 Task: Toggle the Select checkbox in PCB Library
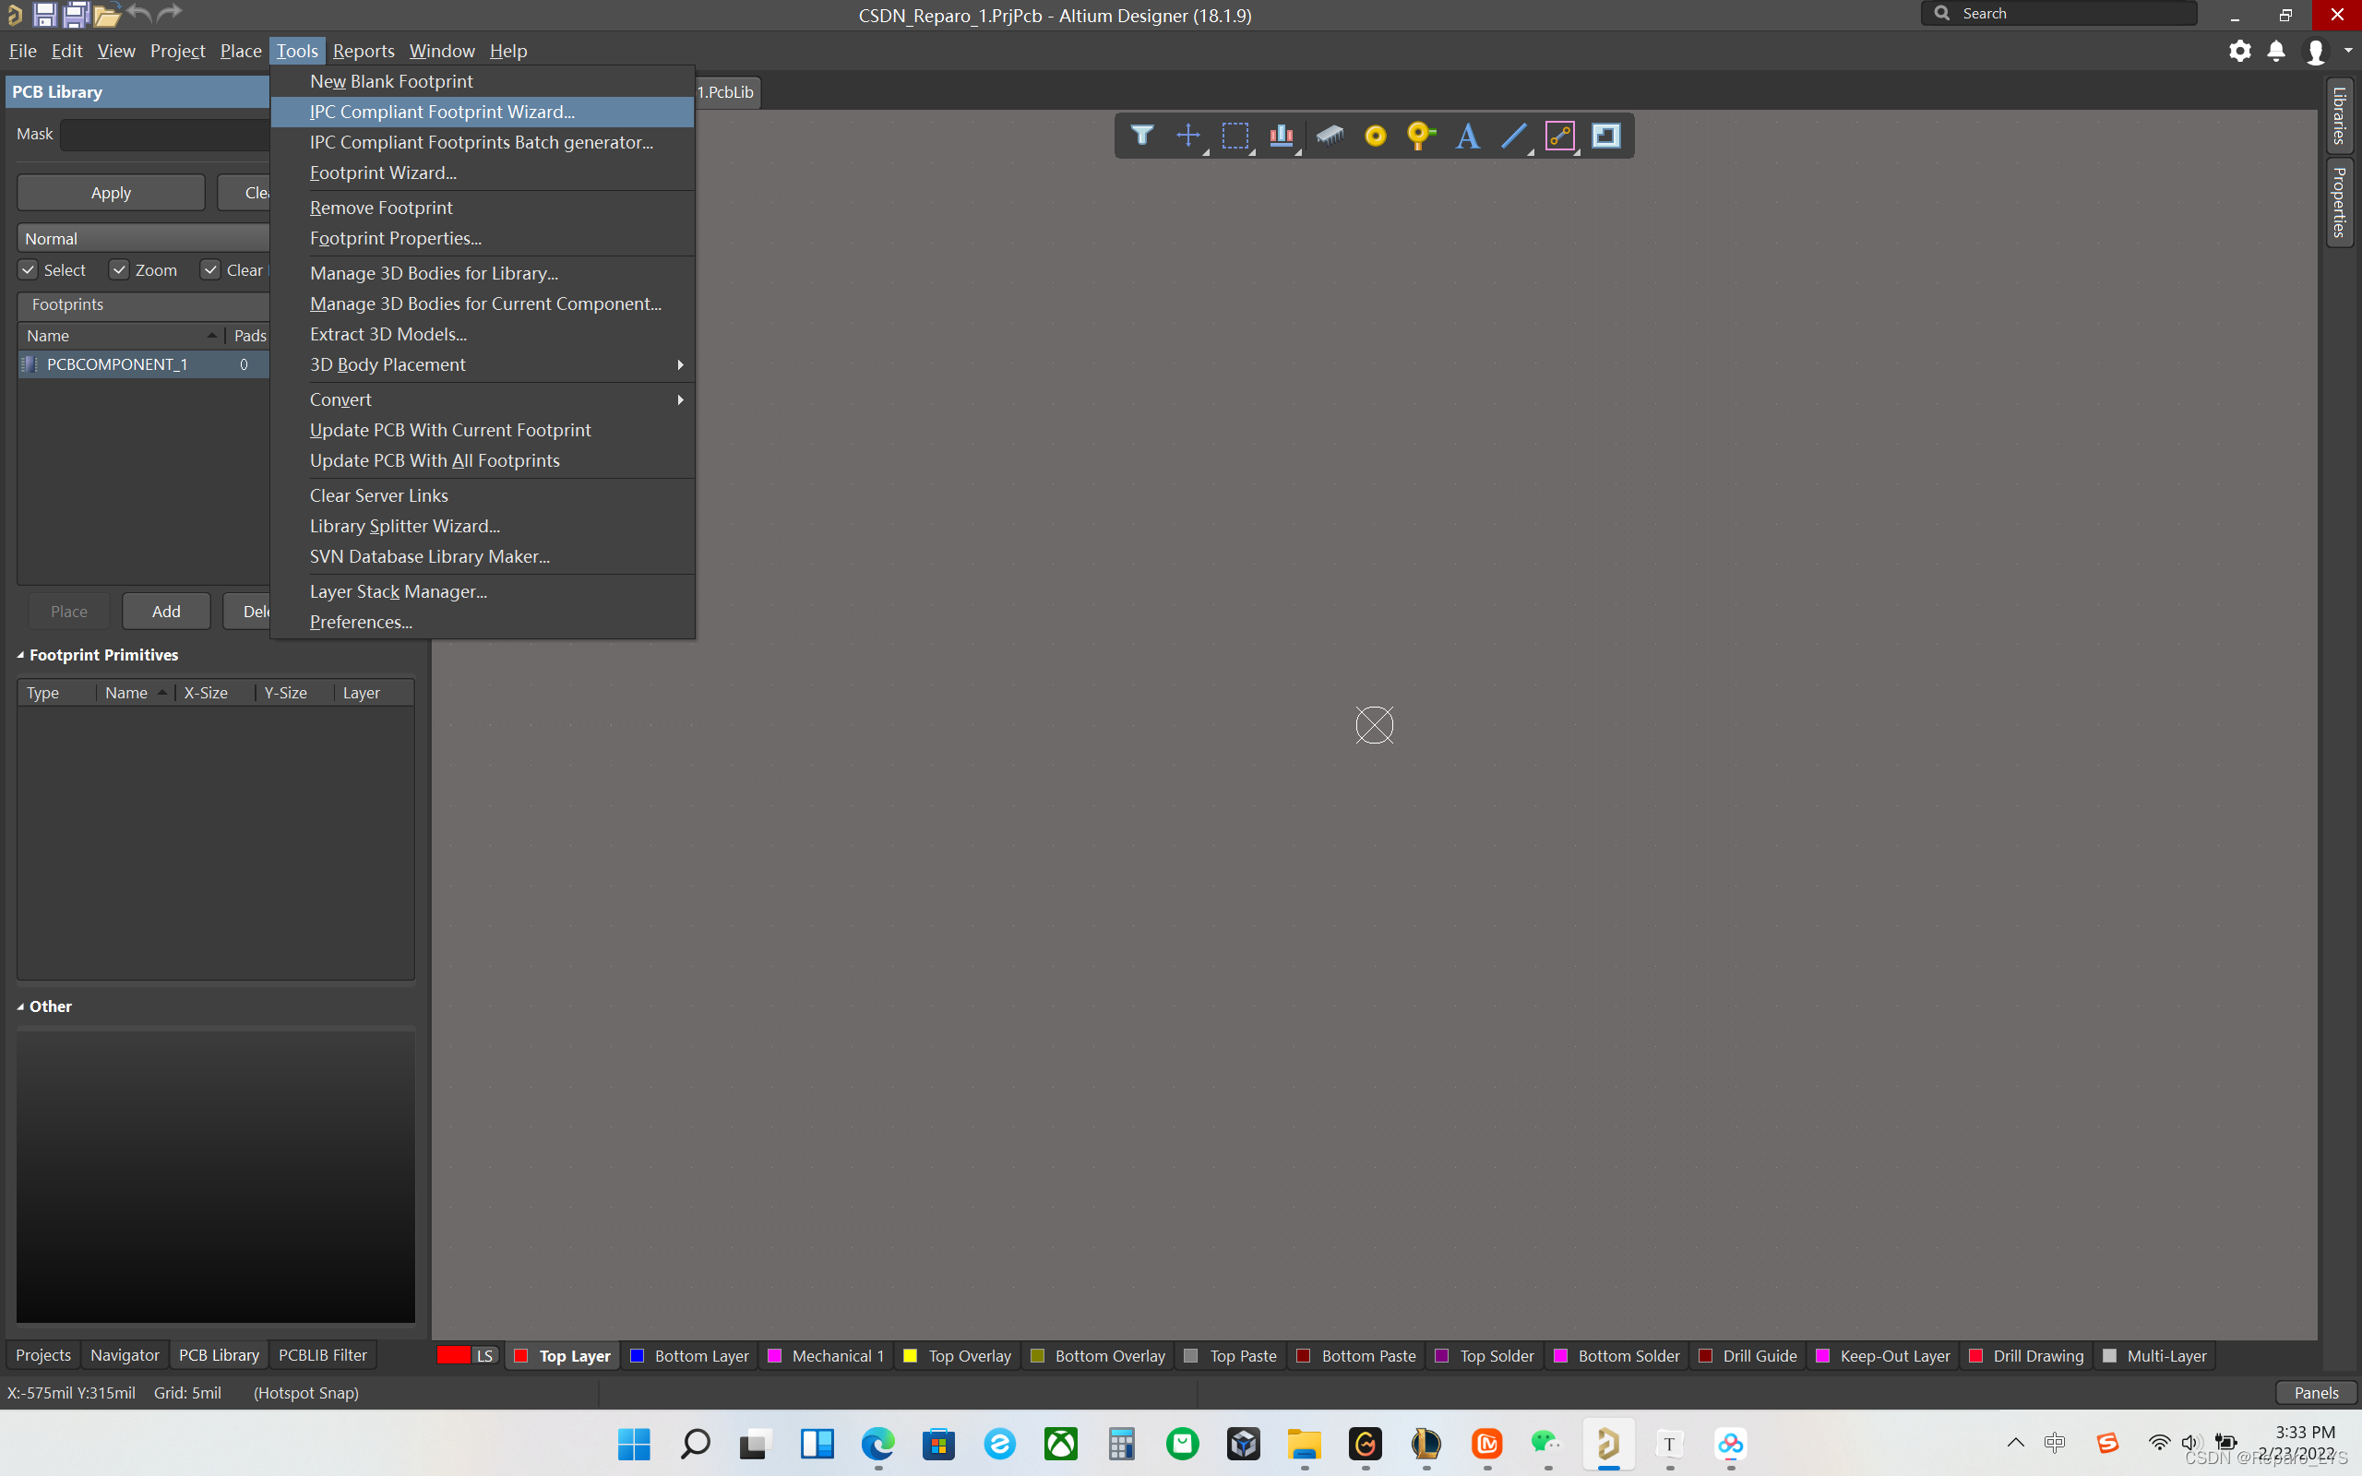[x=27, y=268]
